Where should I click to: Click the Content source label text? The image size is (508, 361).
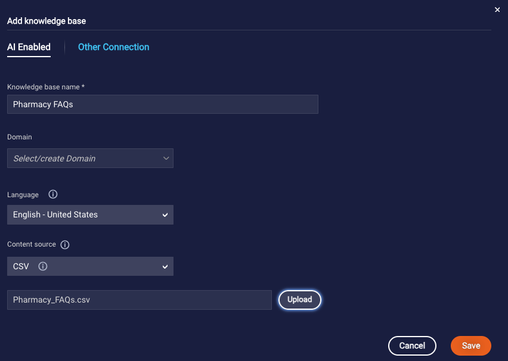[32, 244]
